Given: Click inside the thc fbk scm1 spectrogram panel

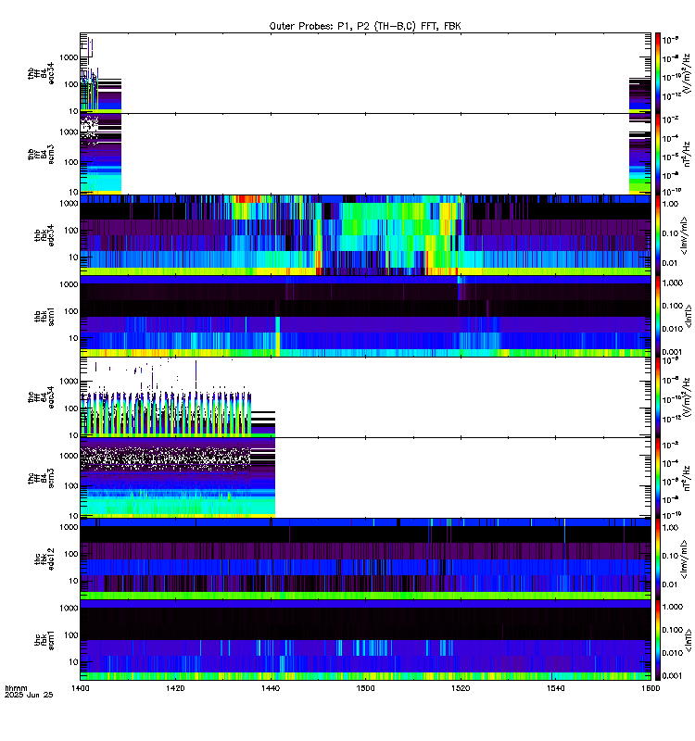Looking at the screenshot, I should [x=365, y=640].
